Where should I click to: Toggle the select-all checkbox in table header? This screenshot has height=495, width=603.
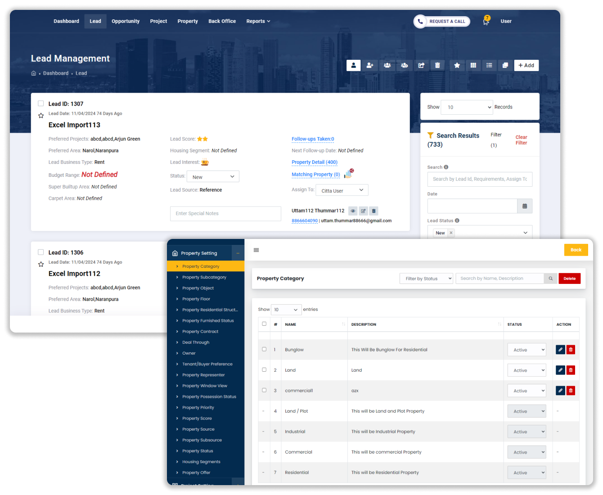264,324
